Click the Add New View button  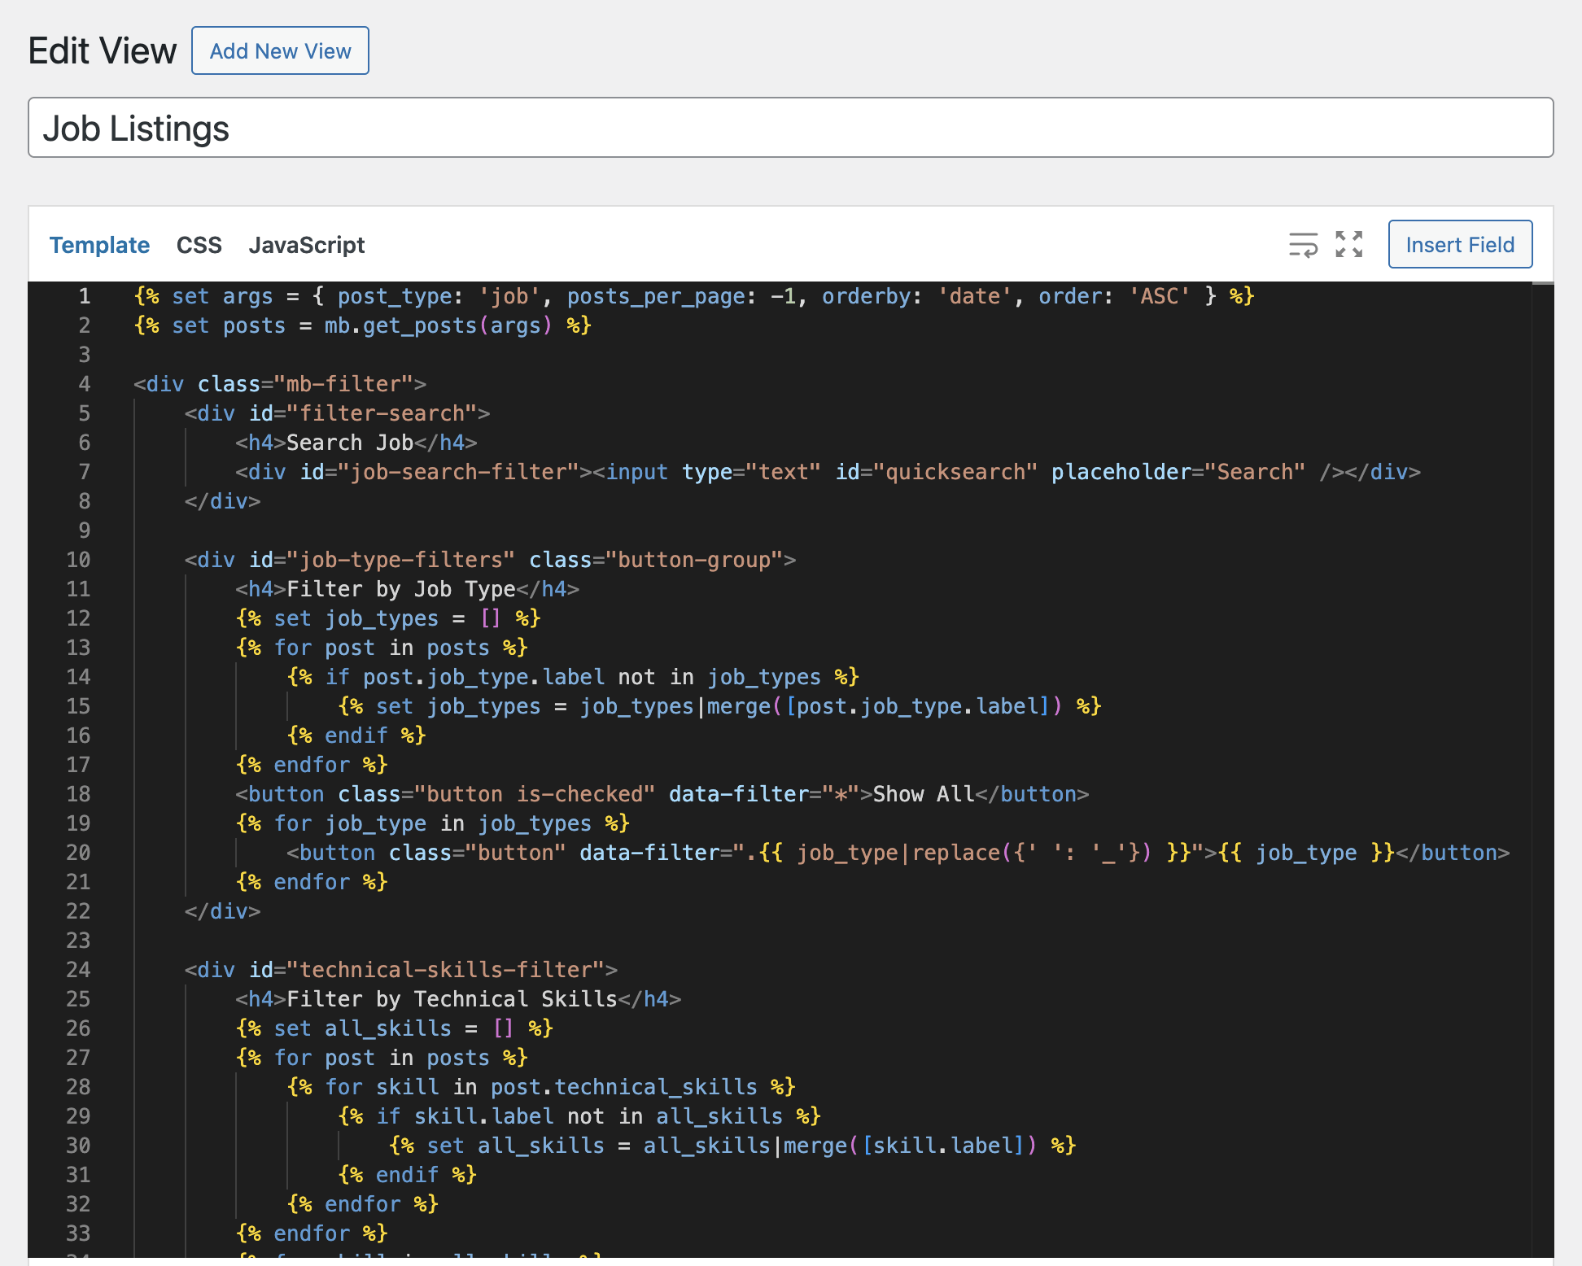point(280,50)
